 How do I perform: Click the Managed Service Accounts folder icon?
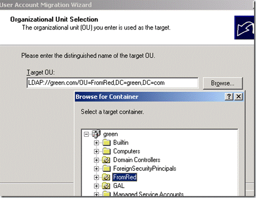(x=107, y=194)
